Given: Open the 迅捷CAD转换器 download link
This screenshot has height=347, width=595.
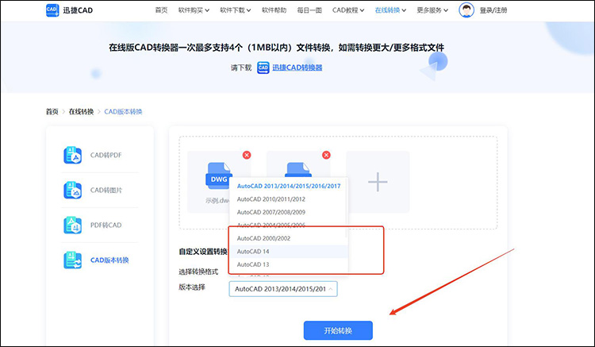Looking at the screenshot, I should [297, 67].
